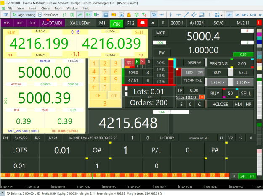Select the text label tool

coord(210,15)
